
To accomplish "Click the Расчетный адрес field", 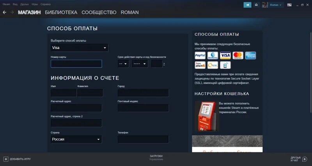I will tap(76, 108).
